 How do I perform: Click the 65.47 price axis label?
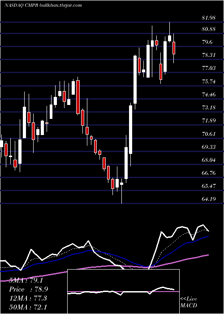[x=209, y=186]
